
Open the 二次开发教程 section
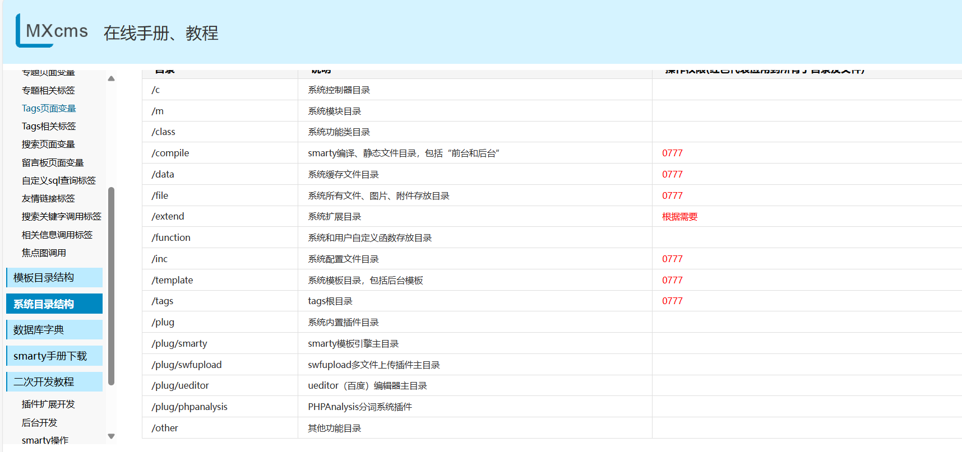tap(54, 381)
